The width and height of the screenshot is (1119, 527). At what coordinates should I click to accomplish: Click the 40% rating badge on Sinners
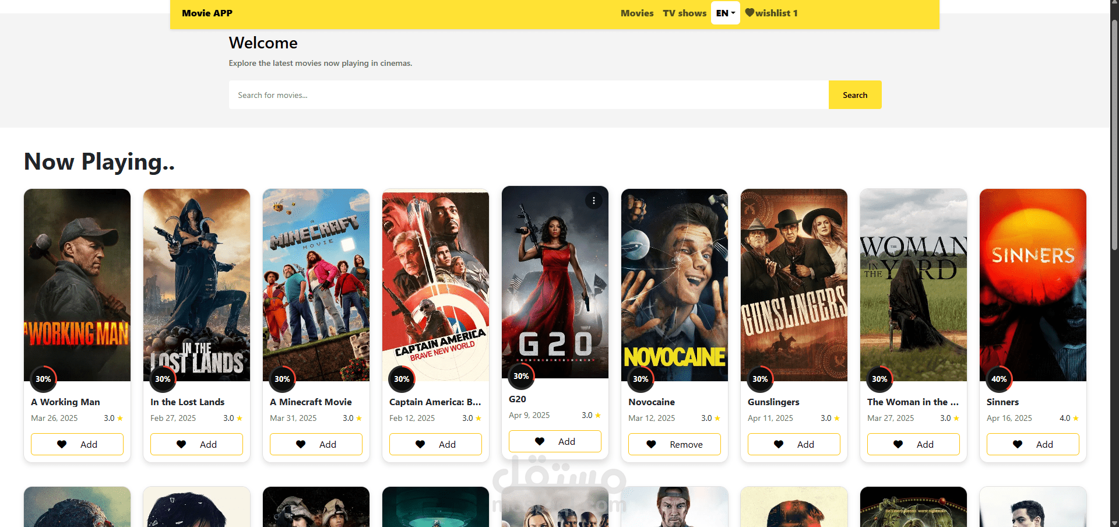[999, 379]
